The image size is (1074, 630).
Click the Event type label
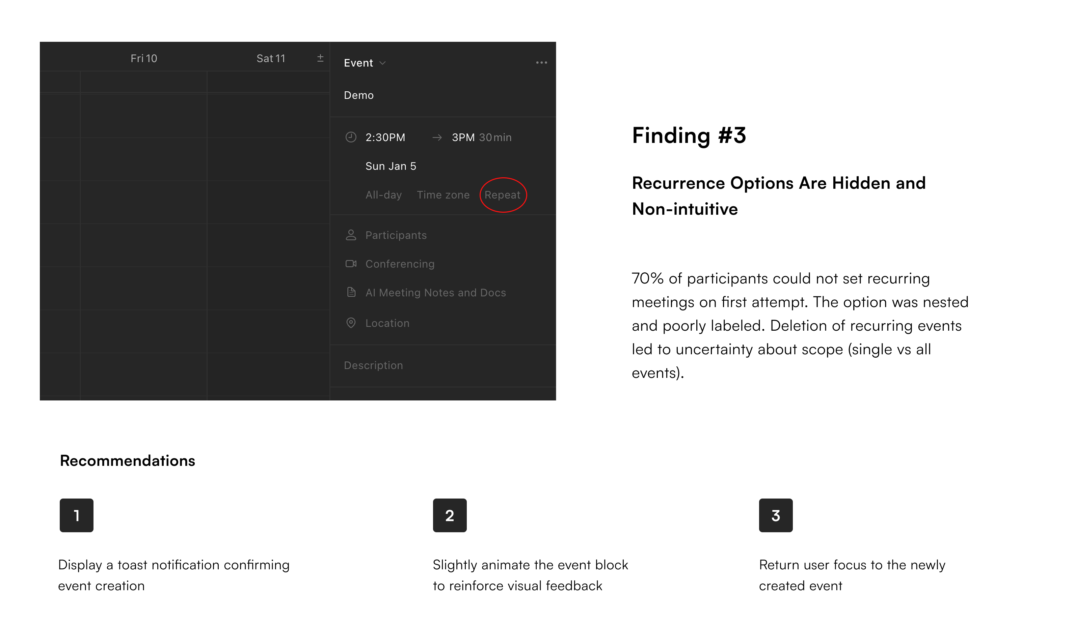[358, 63]
